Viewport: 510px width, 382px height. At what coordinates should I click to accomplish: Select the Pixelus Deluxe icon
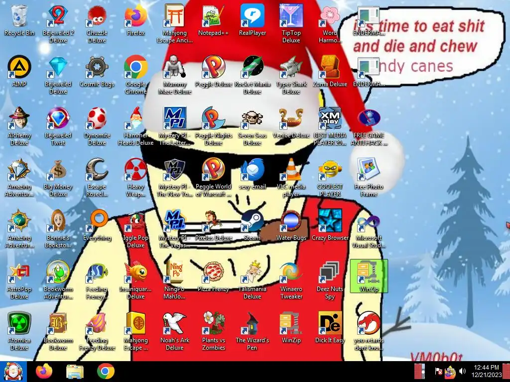(213, 225)
